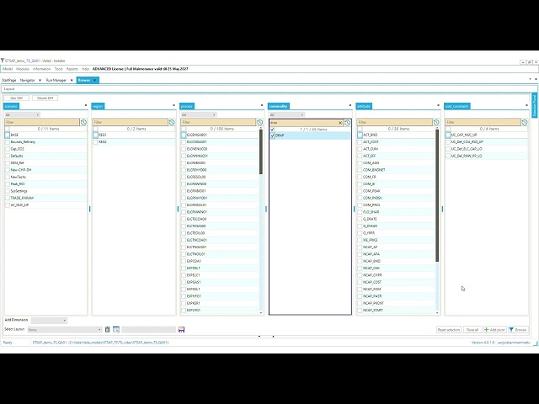Click the history icon beside user_constraint filter
This screenshot has width=539, height=404.
click(525, 122)
